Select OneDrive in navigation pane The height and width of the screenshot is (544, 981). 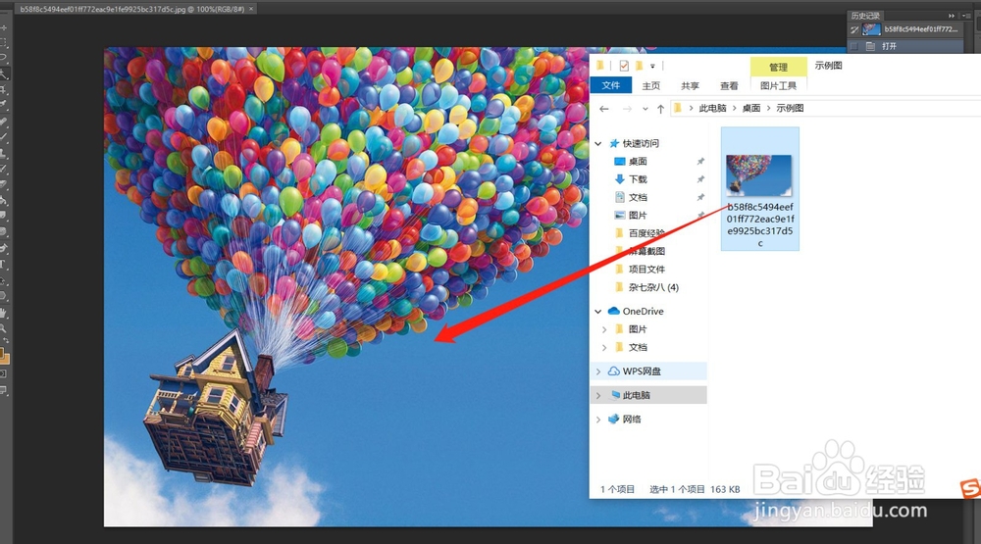(643, 312)
